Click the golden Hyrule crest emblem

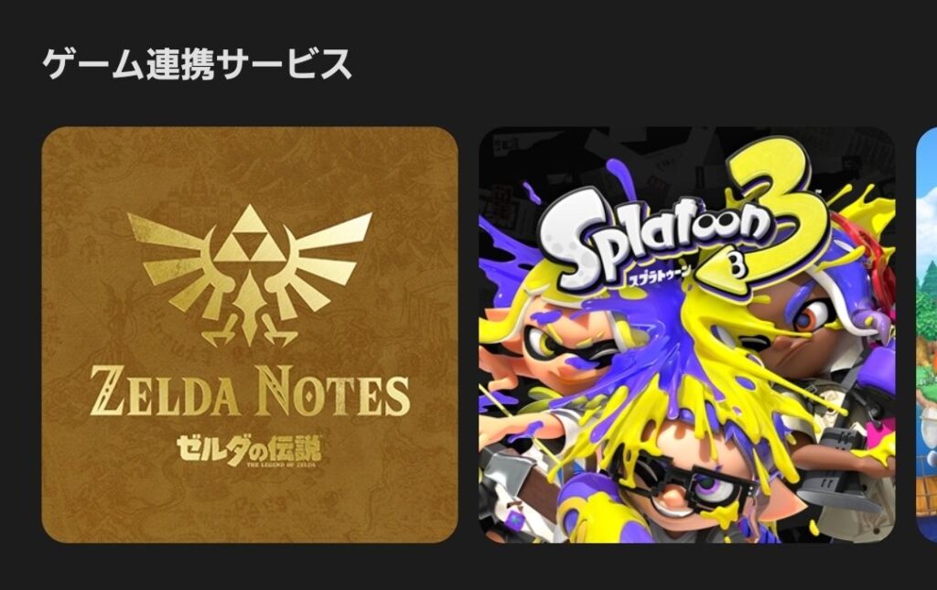pos(250,275)
